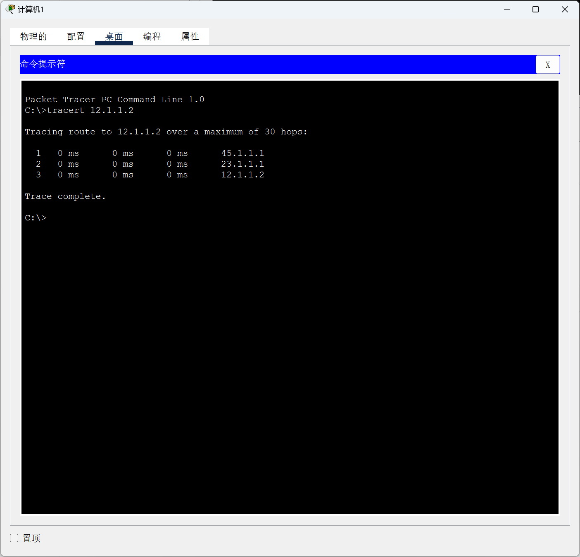This screenshot has height=557, width=580.
Task: Click the final hop 12.1.1.2
Action: (x=242, y=175)
